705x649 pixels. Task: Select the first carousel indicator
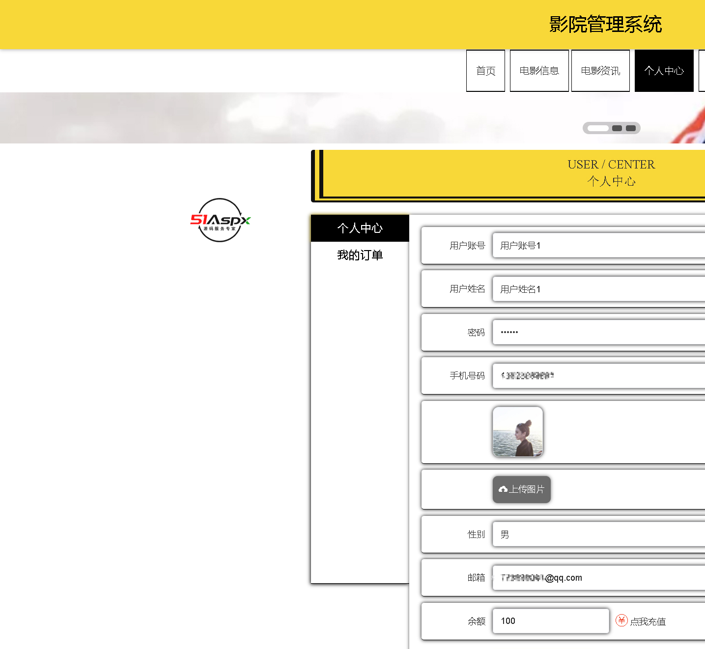[598, 128]
